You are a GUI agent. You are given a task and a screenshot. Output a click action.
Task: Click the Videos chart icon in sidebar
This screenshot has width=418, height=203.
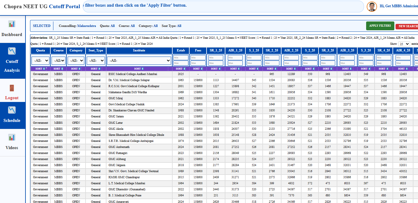click(x=12, y=137)
